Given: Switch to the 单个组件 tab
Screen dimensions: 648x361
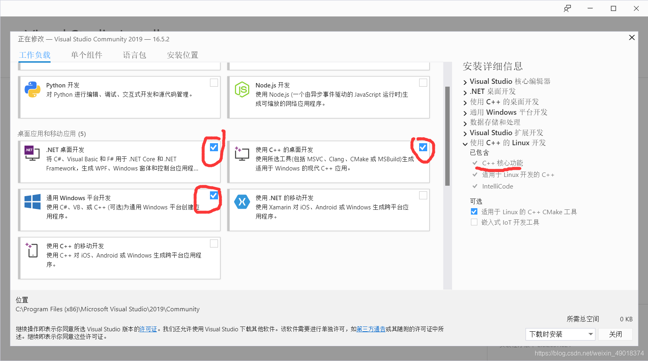Looking at the screenshot, I should tap(87, 55).
